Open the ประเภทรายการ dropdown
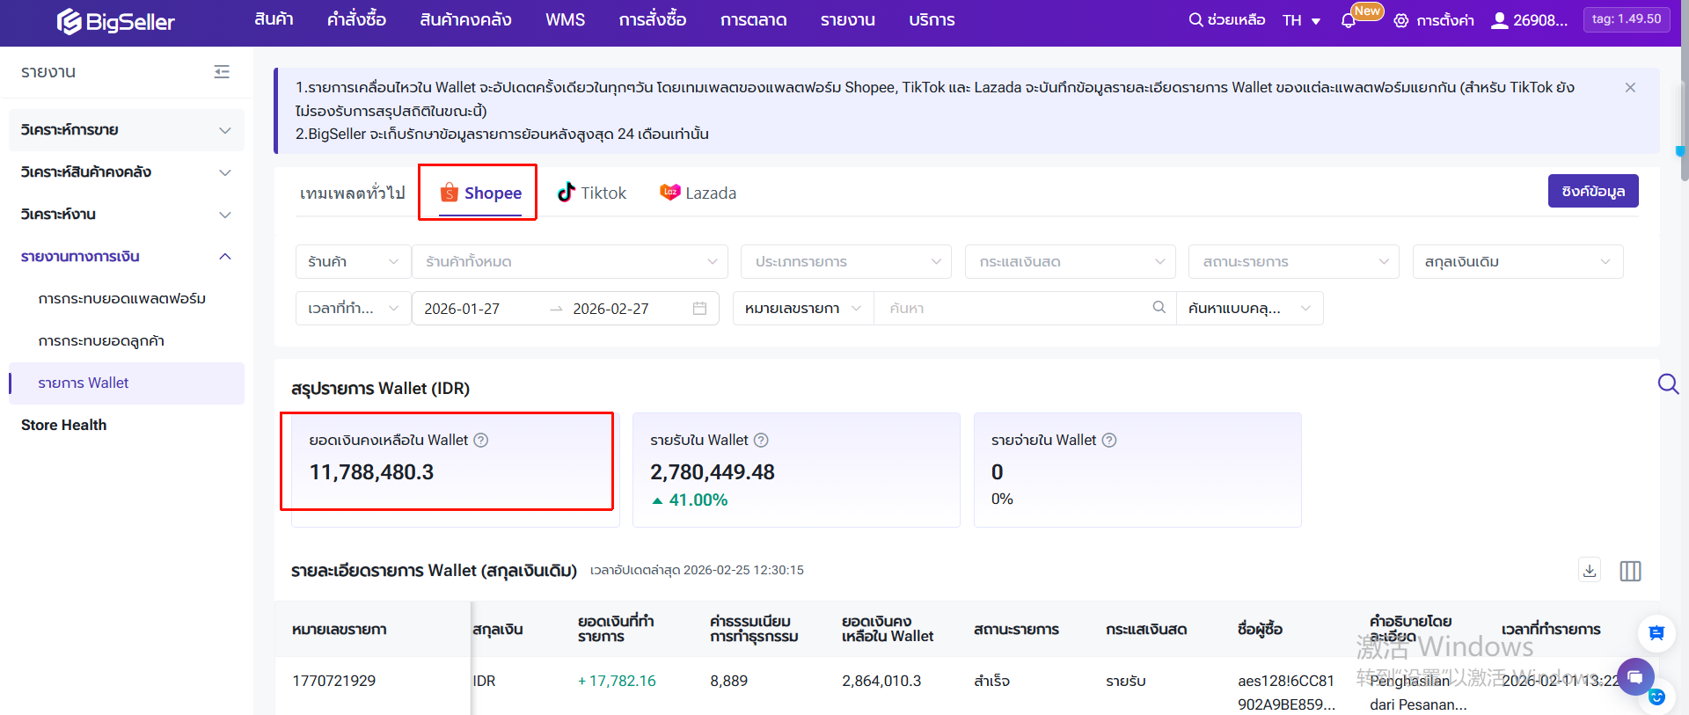1689x715 pixels. coord(845,262)
